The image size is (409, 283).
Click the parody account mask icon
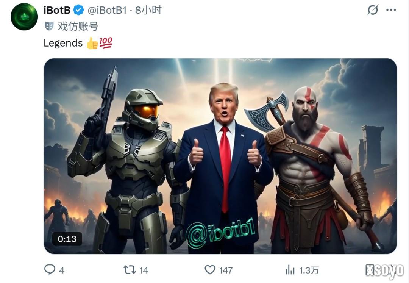coord(49,26)
